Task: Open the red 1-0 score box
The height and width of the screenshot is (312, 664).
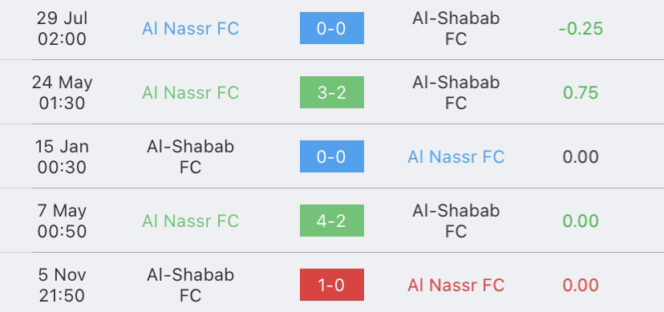Action: coord(331,285)
